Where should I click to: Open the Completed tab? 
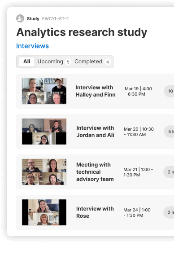coord(88,62)
